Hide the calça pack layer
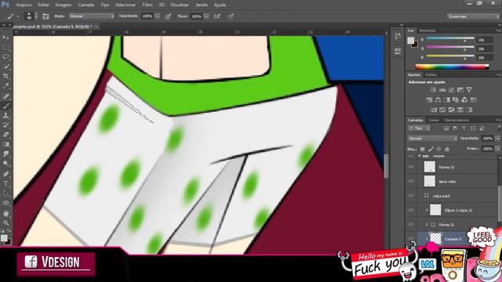The width and height of the screenshot is (502, 282). click(411, 196)
